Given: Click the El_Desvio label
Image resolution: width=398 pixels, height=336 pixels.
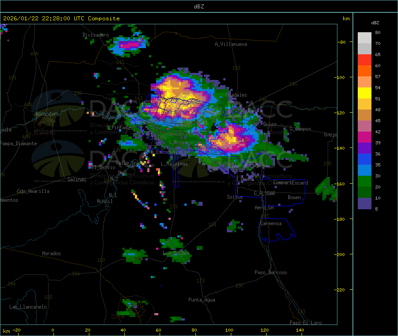Looking at the screenshot, I should 103,167.
